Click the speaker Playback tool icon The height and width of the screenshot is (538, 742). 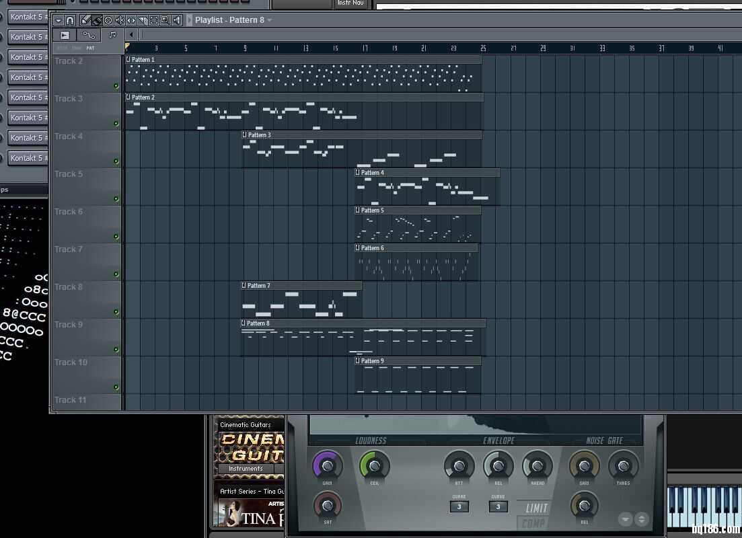tap(177, 20)
